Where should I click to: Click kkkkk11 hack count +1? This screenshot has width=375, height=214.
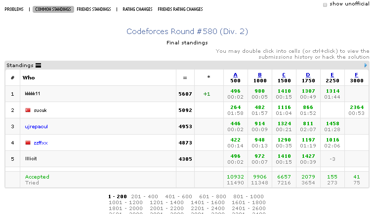click(x=207, y=94)
